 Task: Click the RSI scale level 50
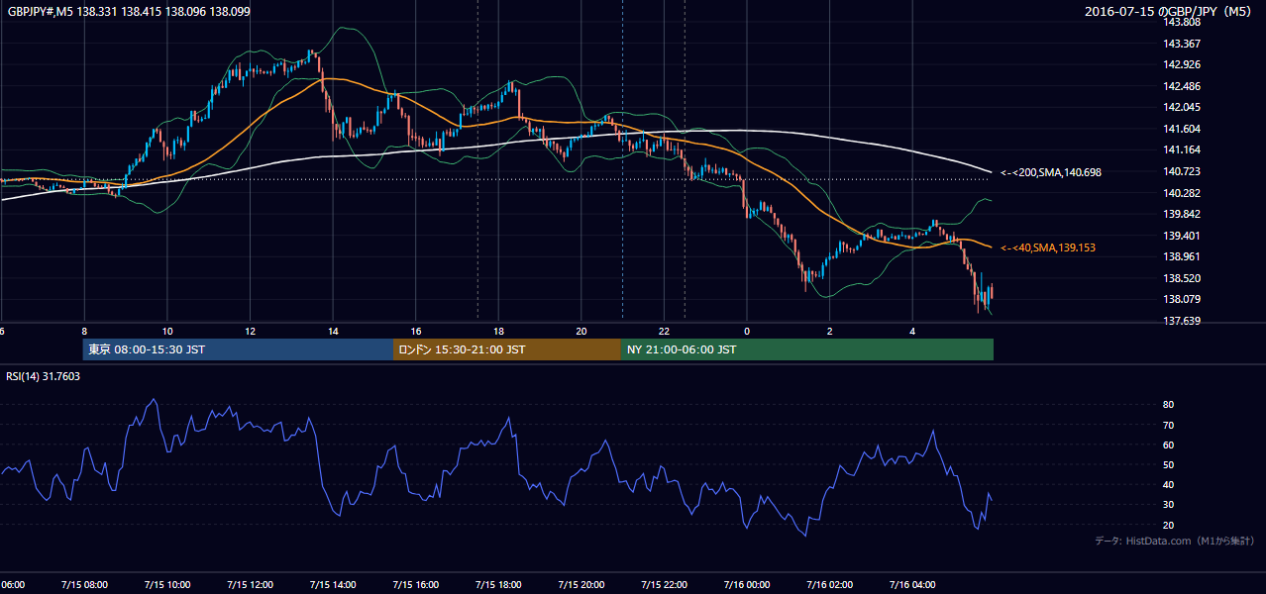tap(1168, 464)
